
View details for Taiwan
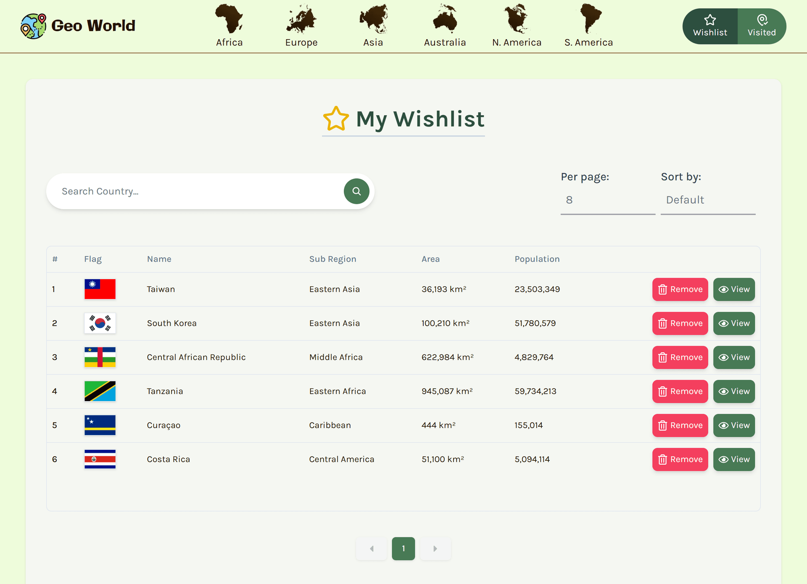pos(734,289)
